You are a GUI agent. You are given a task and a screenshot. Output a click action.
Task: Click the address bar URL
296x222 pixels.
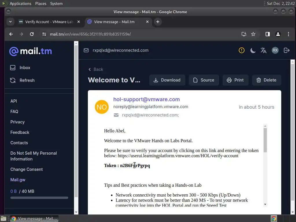pyautogui.click(x=90, y=34)
